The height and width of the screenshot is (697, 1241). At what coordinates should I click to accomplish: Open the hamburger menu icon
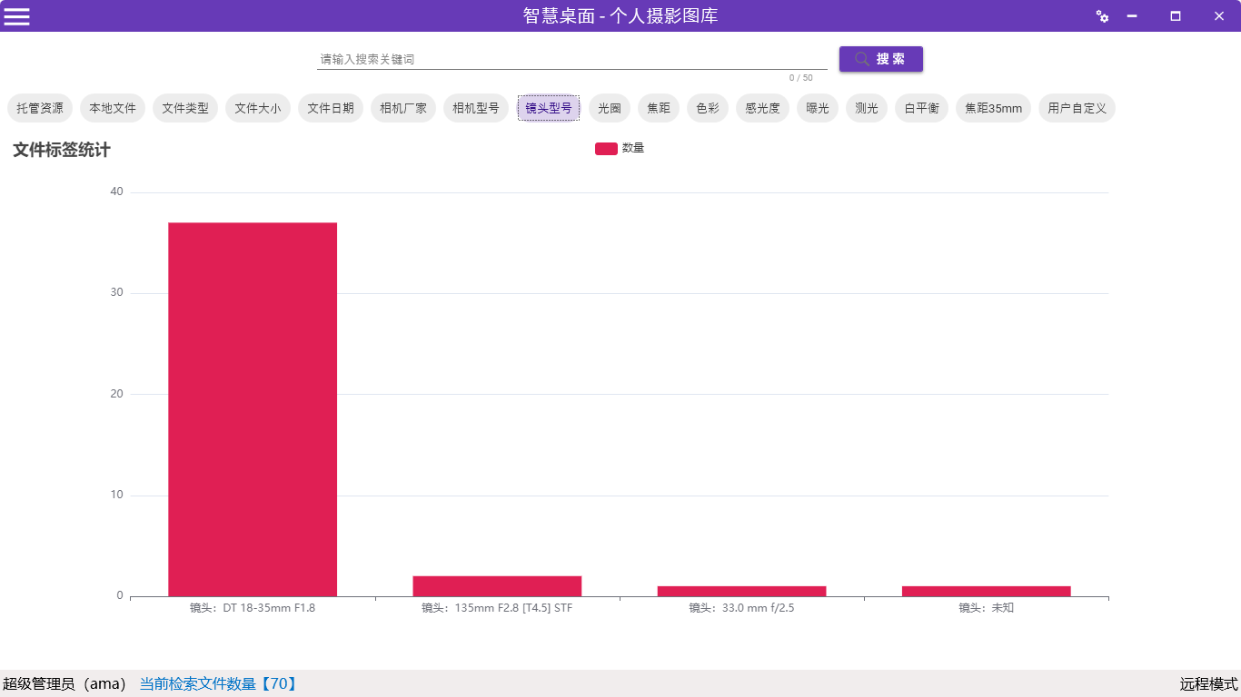[x=16, y=16]
